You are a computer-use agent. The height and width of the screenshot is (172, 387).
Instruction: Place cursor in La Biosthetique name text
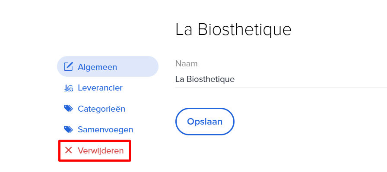pos(205,79)
